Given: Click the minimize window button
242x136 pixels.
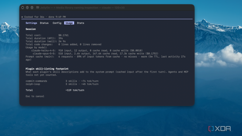Looking at the screenshot, I should tap(27, 8).
